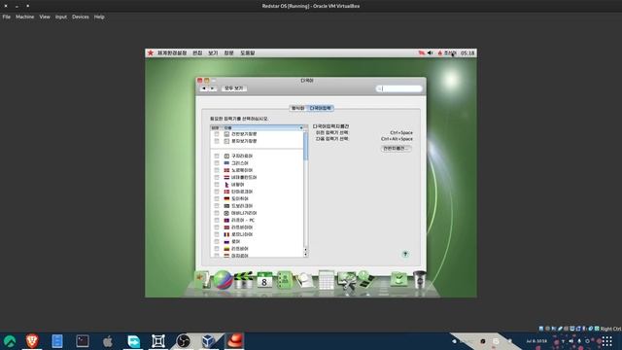Open VirtualBox Devices menu

pyautogui.click(x=80, y=17)
